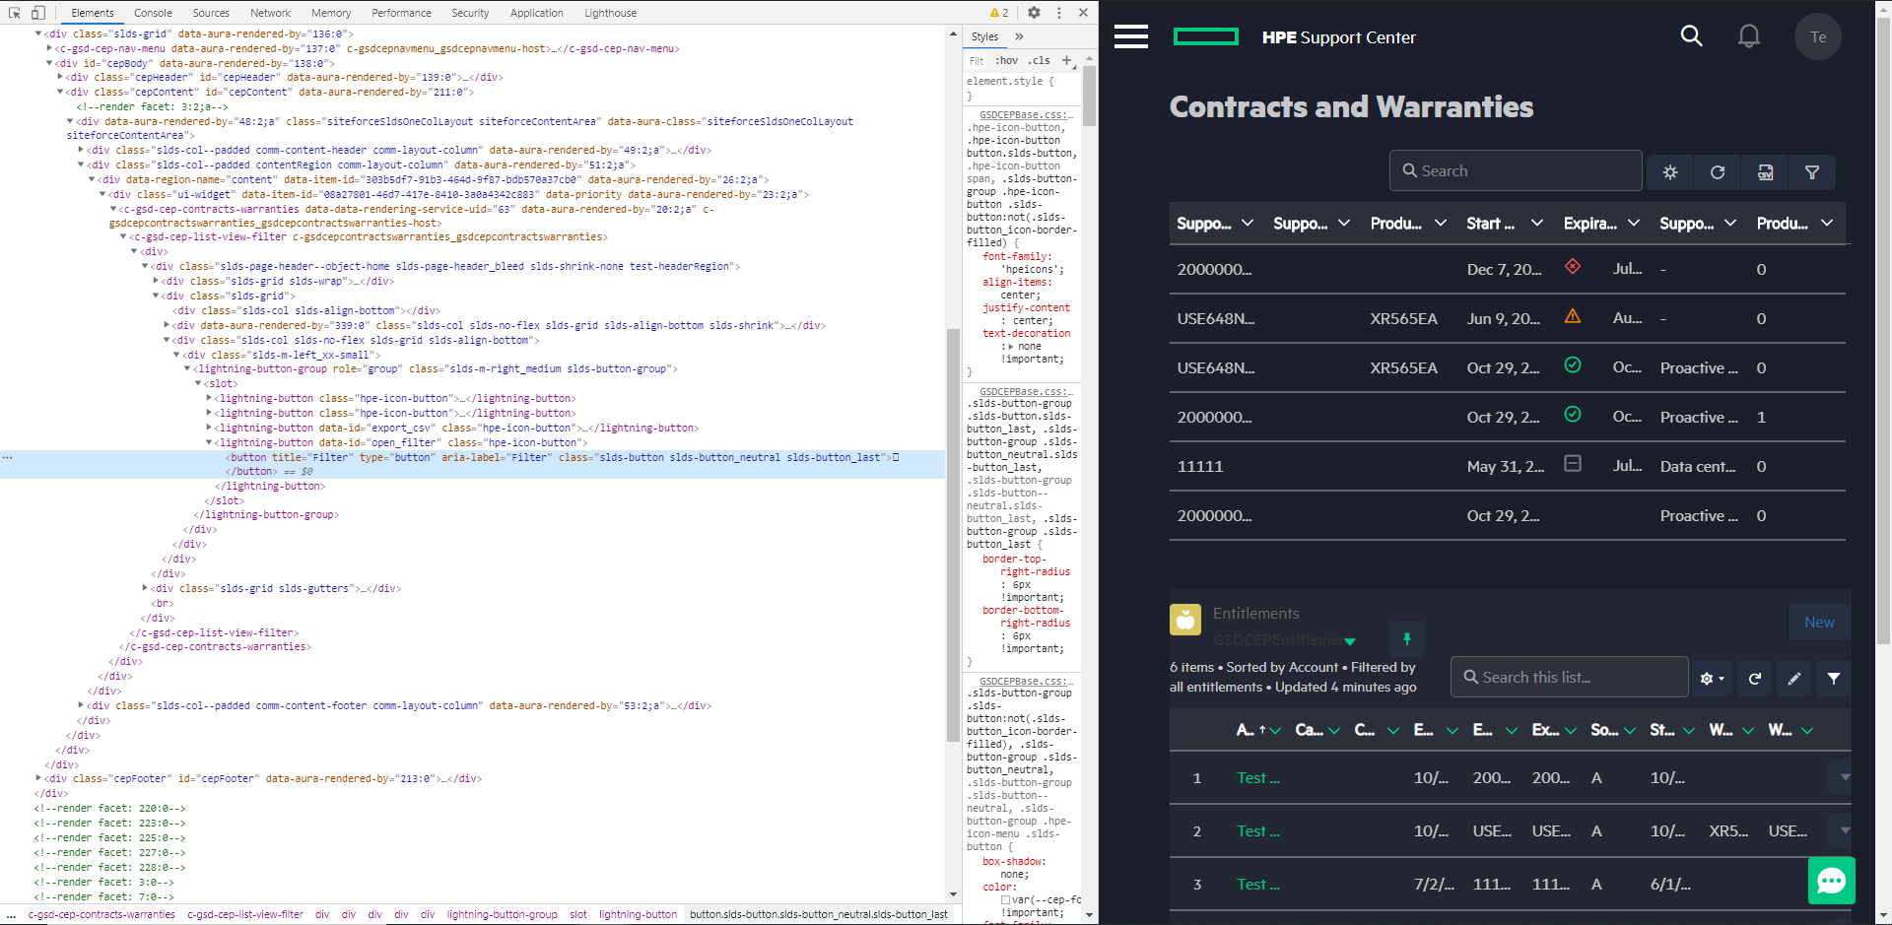Click the red expired status icon in Dec 7 row

pos(1573,266)
